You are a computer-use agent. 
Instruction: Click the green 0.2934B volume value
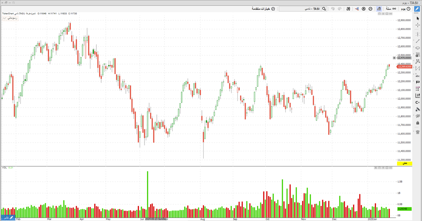coord(404,209)
